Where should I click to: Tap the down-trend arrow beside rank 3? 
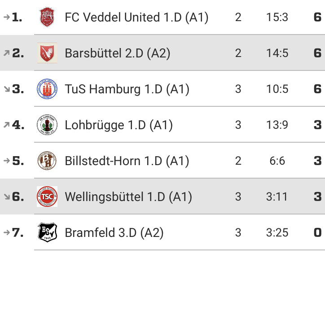[7, 89]
